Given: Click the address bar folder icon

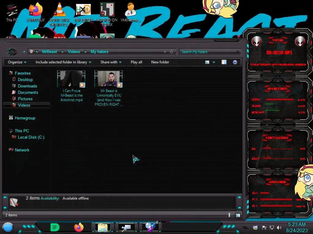Looking at the screenshot, I should [x=31, y=52].
